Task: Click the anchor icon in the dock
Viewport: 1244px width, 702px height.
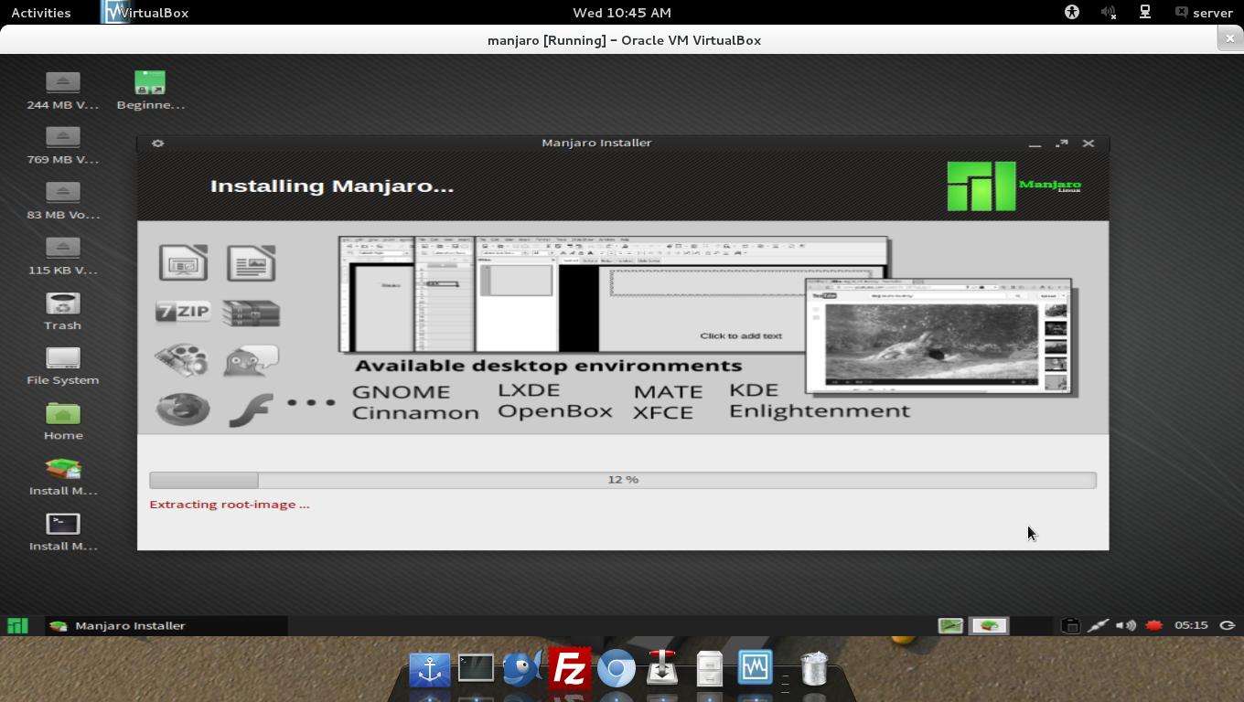Action: tap(429, 670)
